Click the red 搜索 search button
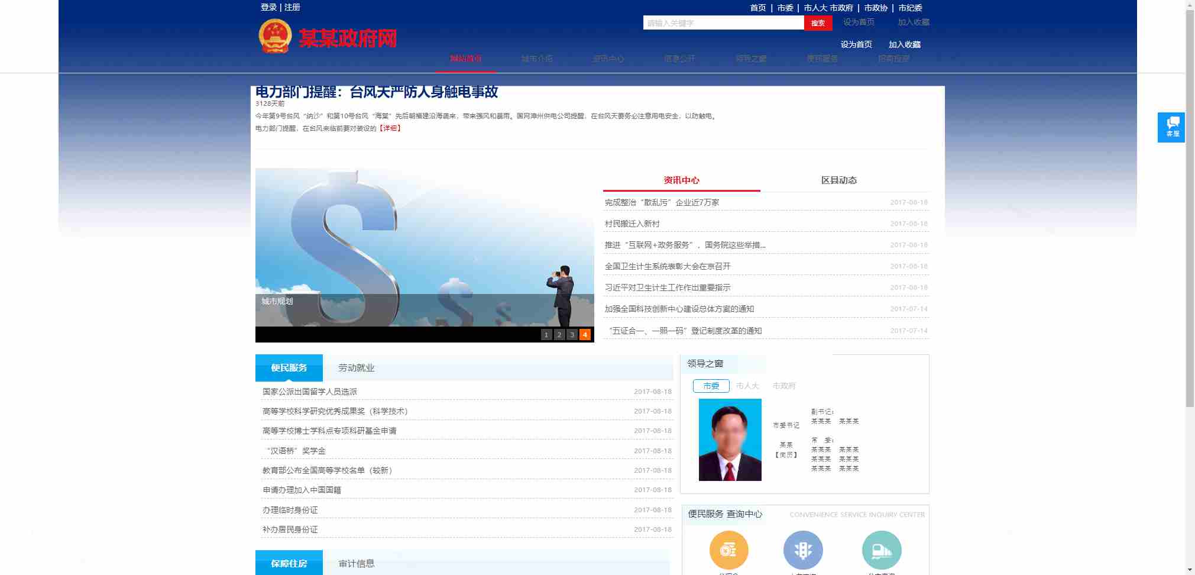 click(x=818, y=23)
